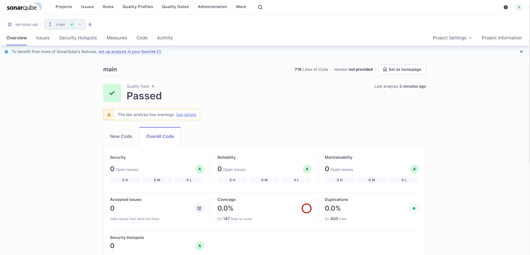
Task: Select the Overall Code tab
Action: (160, 137)
